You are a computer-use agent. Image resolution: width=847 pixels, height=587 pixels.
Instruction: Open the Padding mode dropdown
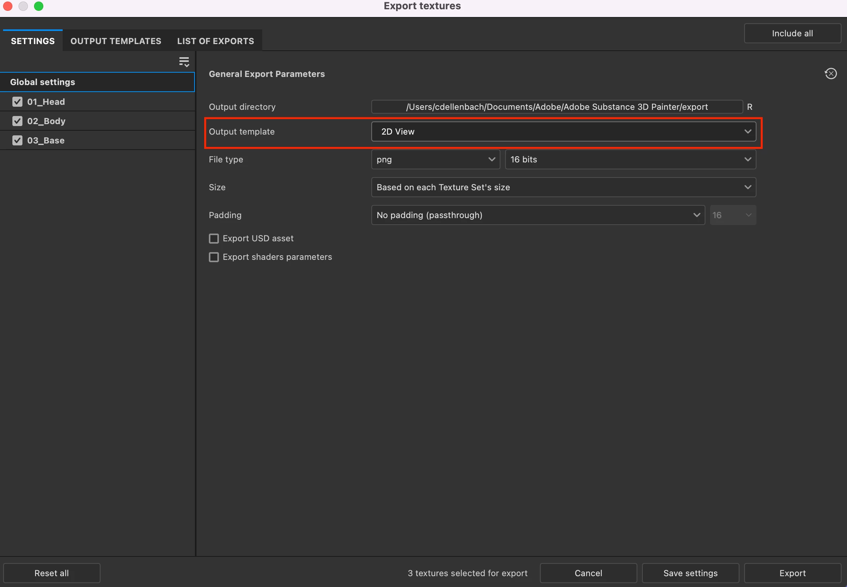[538, 215]
